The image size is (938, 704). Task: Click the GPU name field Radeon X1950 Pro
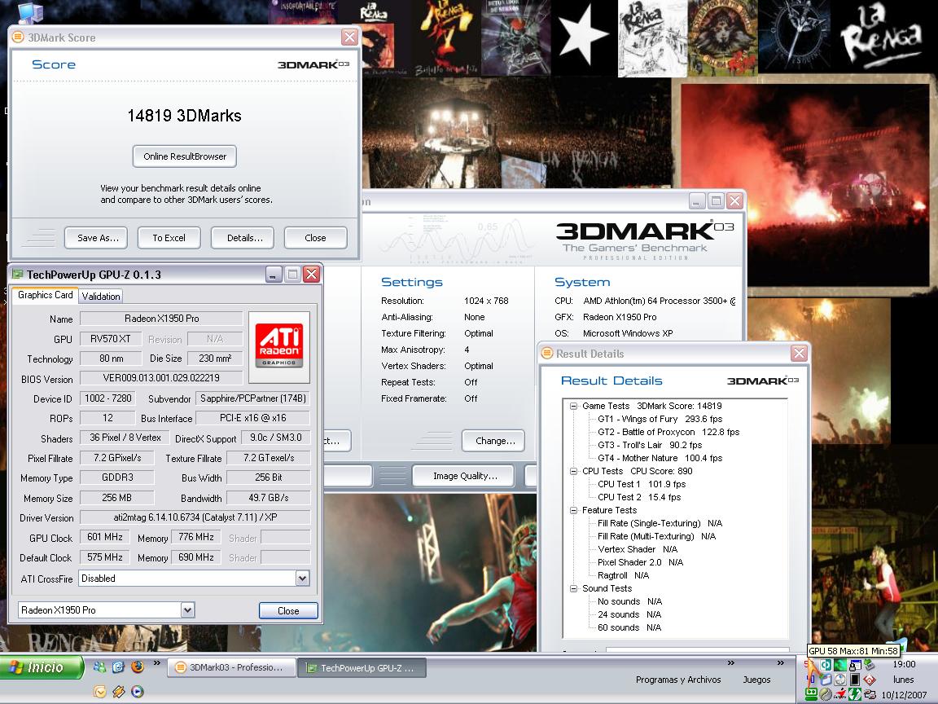click(161, 319)
